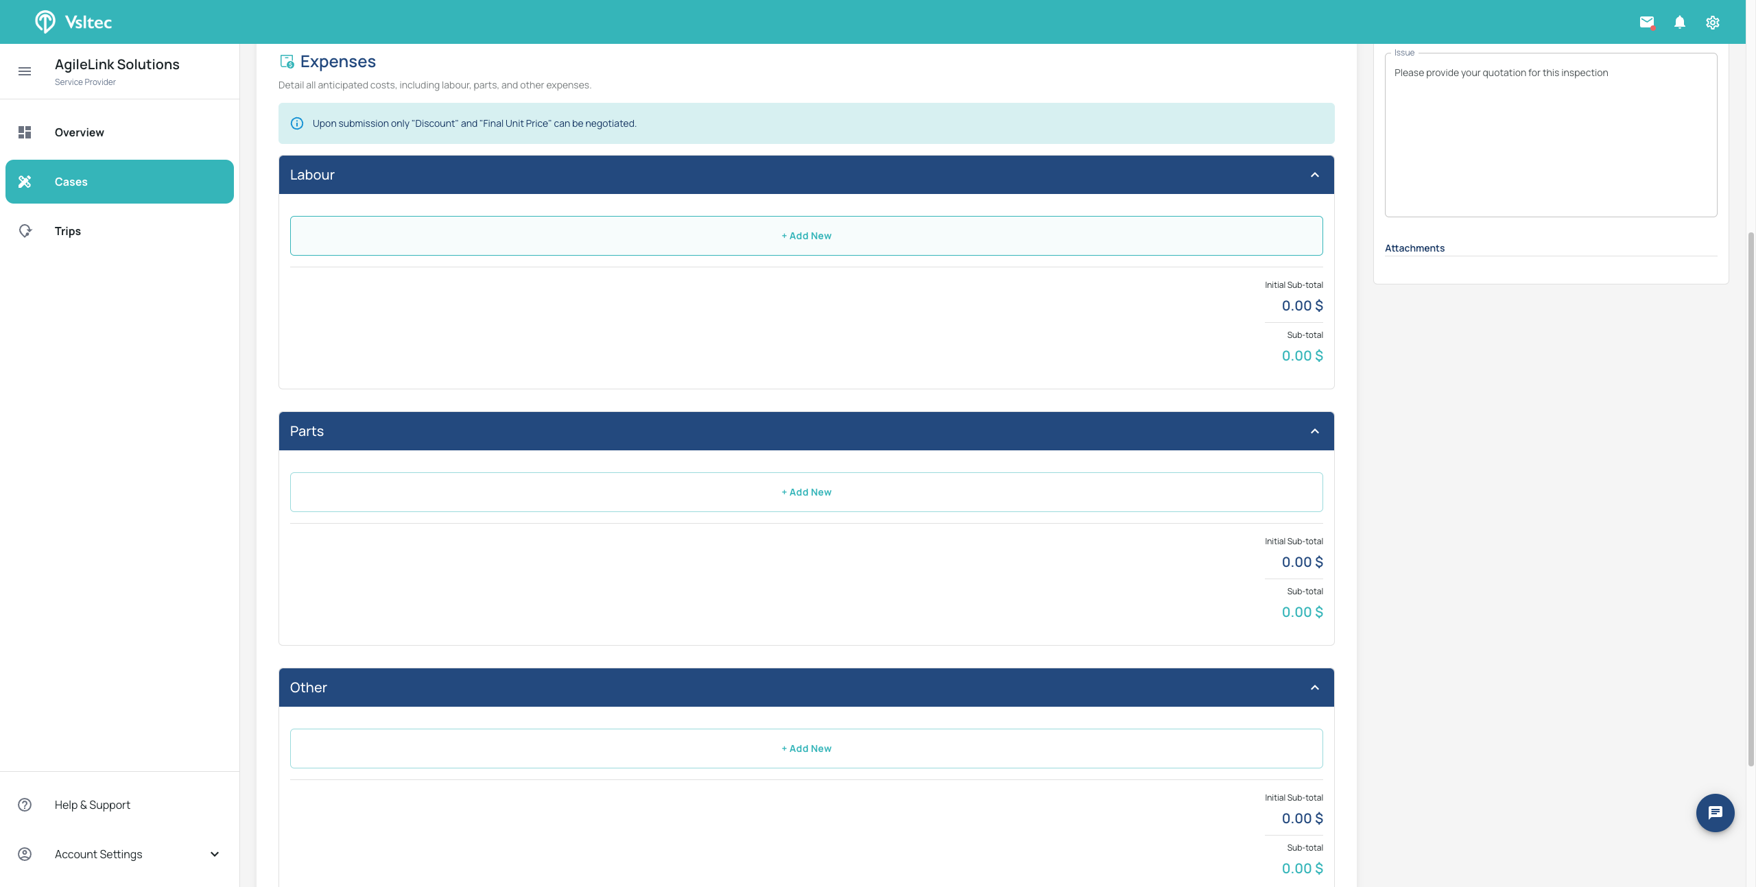Click the Attachments label
The image size is (1756, 887).
click(x=1414, y=248)
